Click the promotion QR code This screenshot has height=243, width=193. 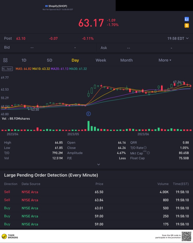pos(186,236)
